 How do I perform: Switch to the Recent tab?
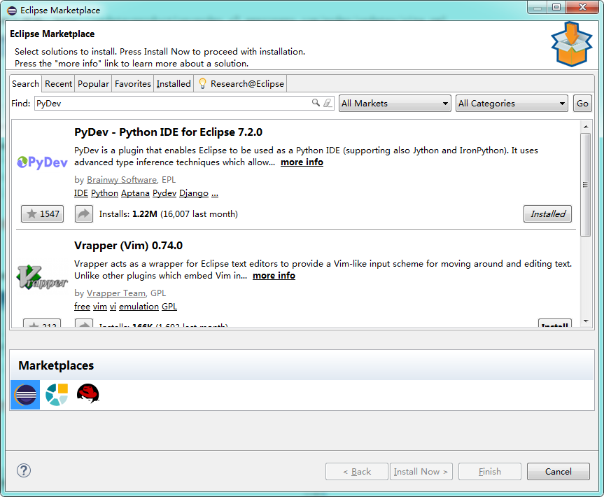58,83
